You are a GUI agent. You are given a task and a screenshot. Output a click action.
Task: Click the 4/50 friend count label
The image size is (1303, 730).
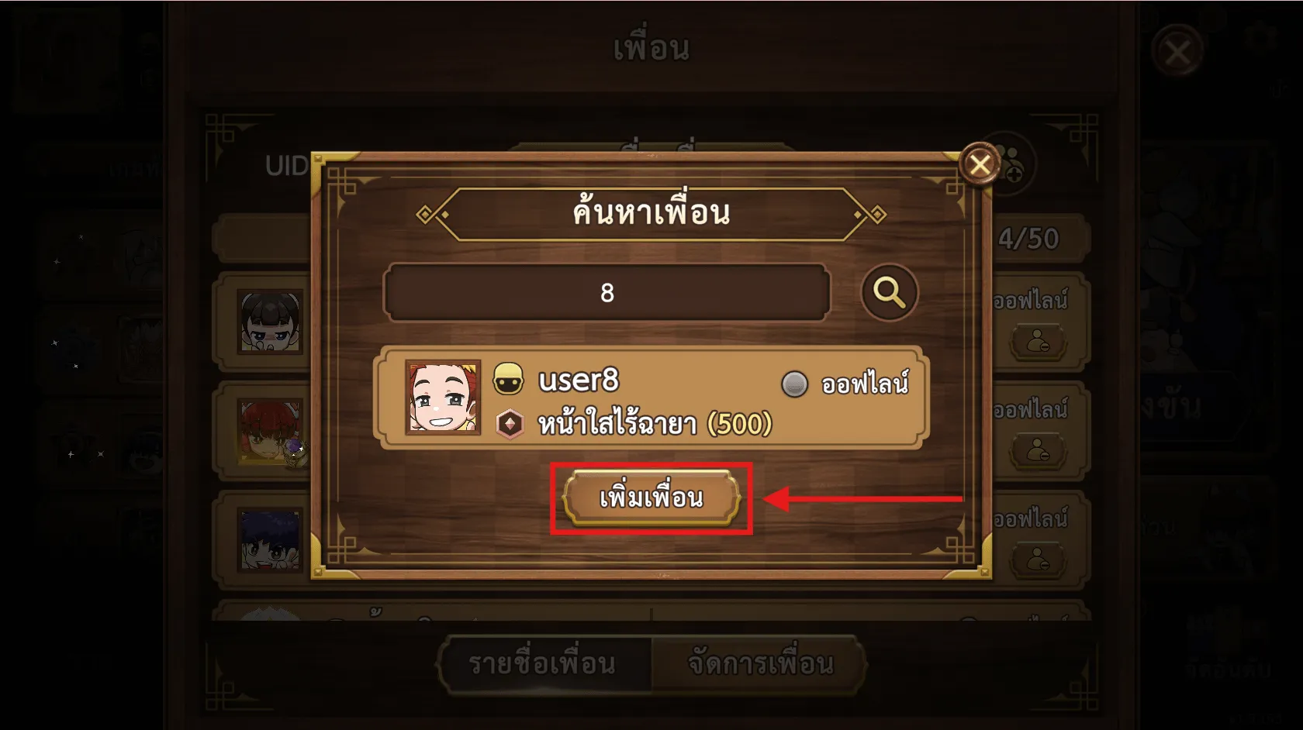pos(1028,239)
